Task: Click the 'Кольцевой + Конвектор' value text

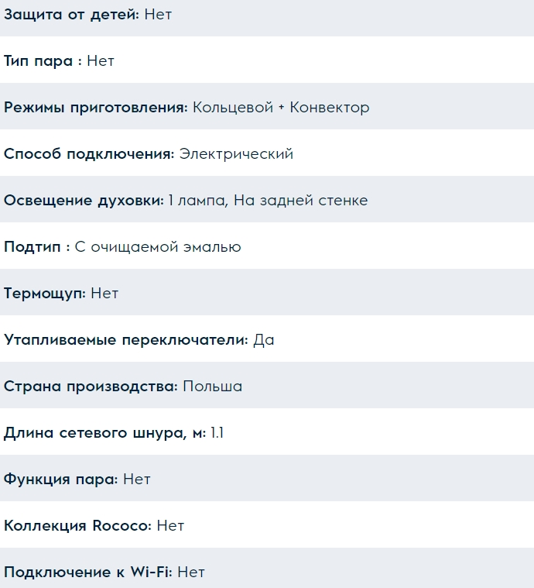Action: coord(281,108)
